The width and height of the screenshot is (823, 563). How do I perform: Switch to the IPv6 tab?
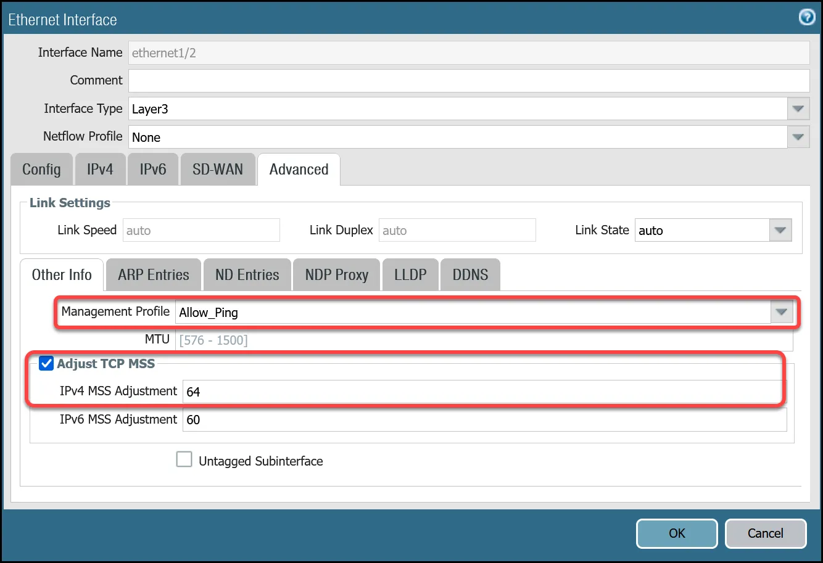pyautogui.click(x=152, y=169)
